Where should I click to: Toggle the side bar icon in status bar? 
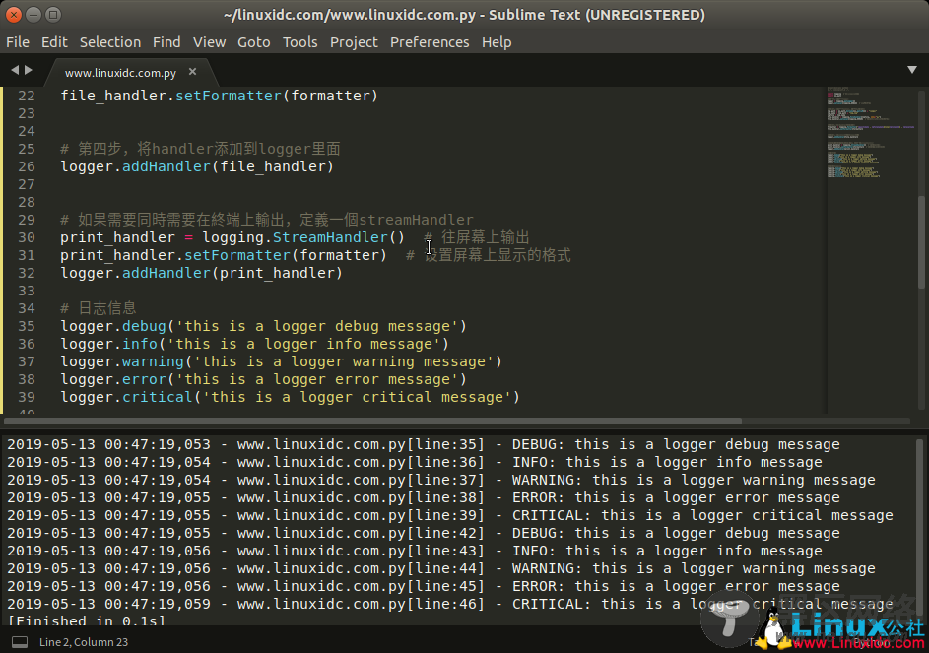click(20, 642)
